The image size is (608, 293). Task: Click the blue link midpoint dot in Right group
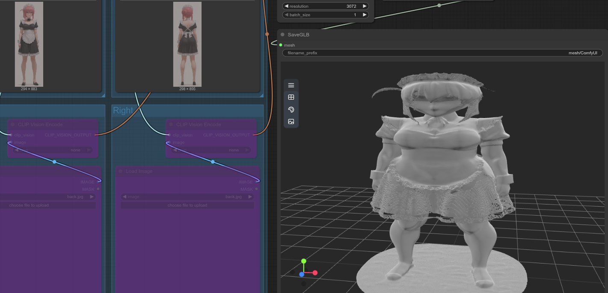[213, 162]
